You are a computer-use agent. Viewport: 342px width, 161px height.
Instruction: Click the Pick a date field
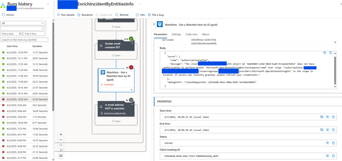pyautogui.click(x=11, y=34)
